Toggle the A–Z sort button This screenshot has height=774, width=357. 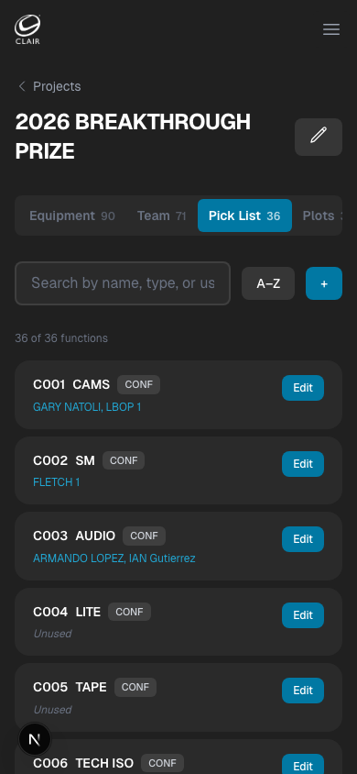(x=268, y=283)
